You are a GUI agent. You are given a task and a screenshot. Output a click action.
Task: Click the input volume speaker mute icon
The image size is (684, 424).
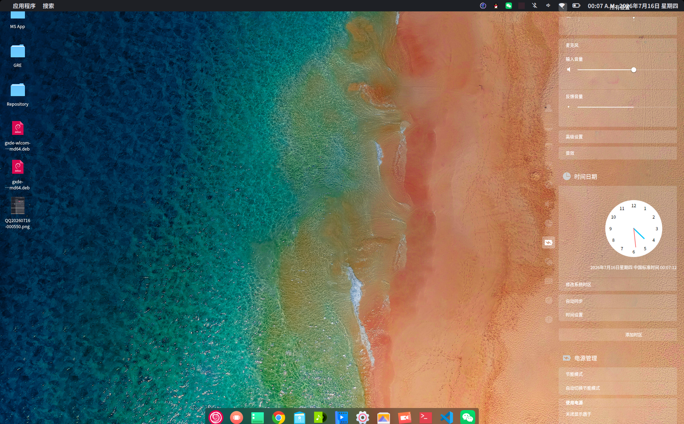point(569,70)
